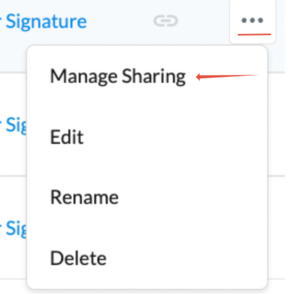This screenshot has height=294, width=290.
Task: Open the three-dots more options button
Action: coord(252,21)
